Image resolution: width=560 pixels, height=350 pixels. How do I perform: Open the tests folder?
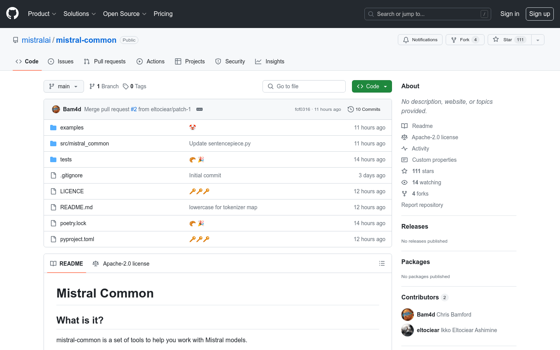pyautogui.click(x=66, y=159)
